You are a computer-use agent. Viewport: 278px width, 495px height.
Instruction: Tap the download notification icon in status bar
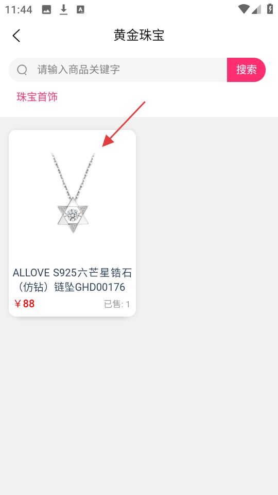[64, 10]
